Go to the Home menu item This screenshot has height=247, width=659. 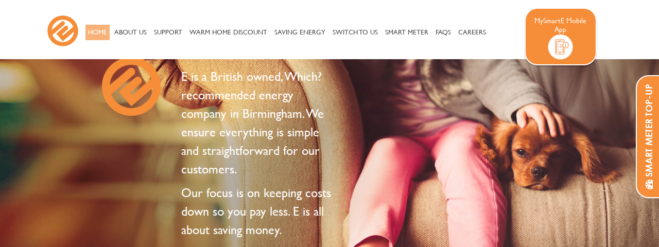click(97, 32)
